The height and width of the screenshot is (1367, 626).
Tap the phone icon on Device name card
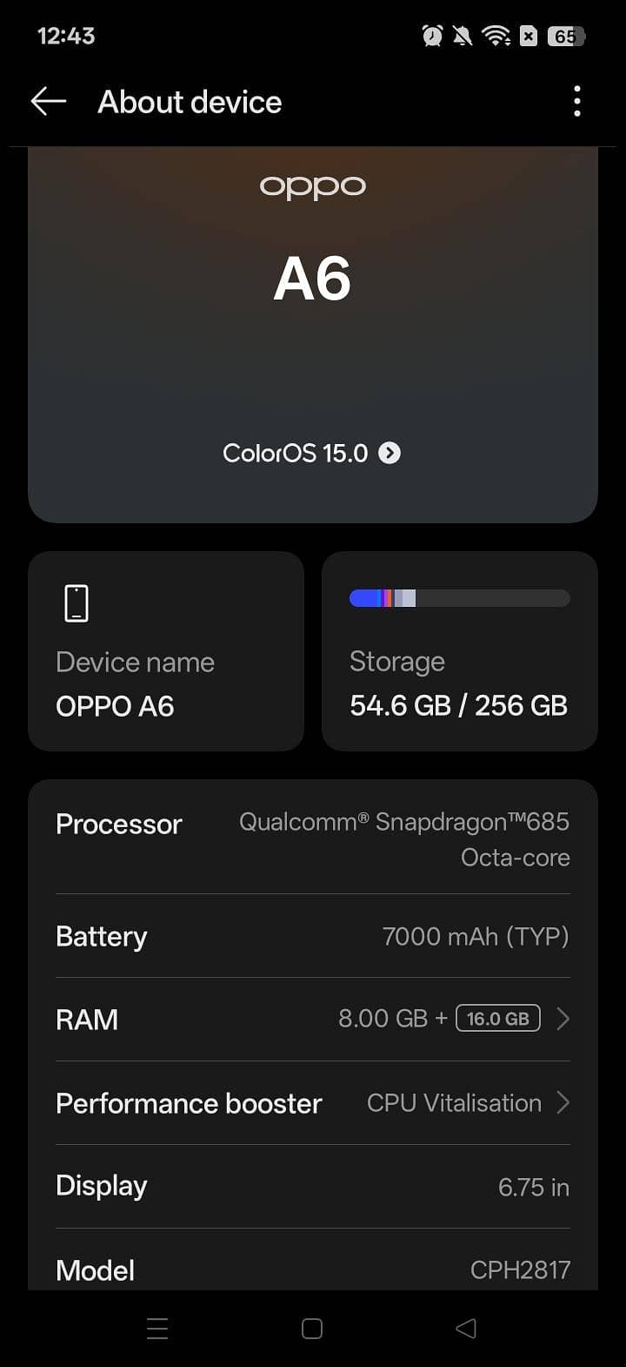77,602
